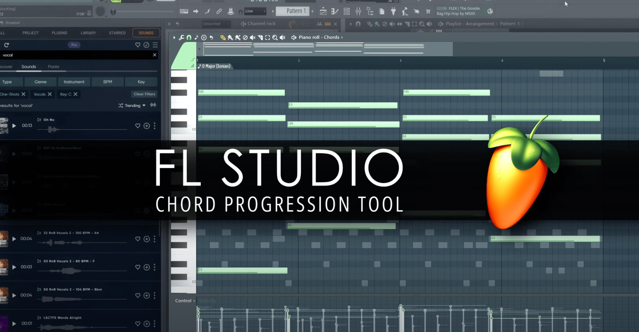Expand the Piano roll - Chords target channel arrow
Screen dimensions: 639x332
(x=342, y=38)
